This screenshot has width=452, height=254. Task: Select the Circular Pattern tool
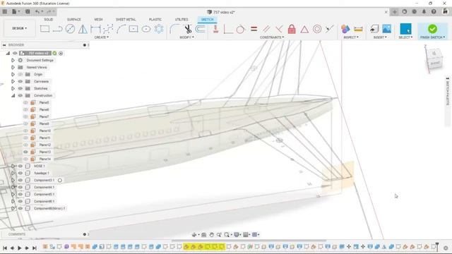click(x=159, y=29)
